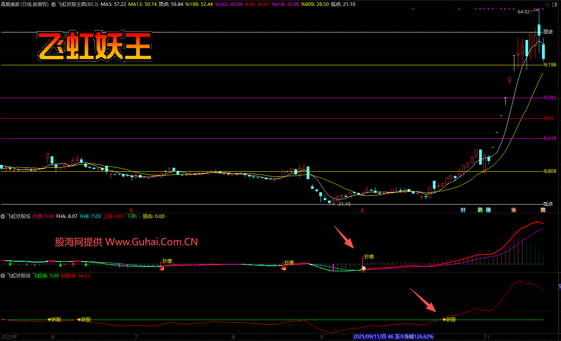Click the ★妖股 star signal near October
Viewport: 561px width, 341px height.
coord(449,319)
